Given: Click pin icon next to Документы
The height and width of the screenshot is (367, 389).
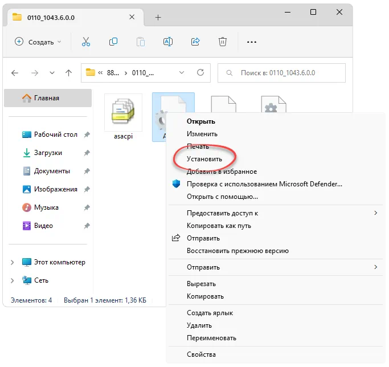Looking at the screenshot, I should 87,171.
